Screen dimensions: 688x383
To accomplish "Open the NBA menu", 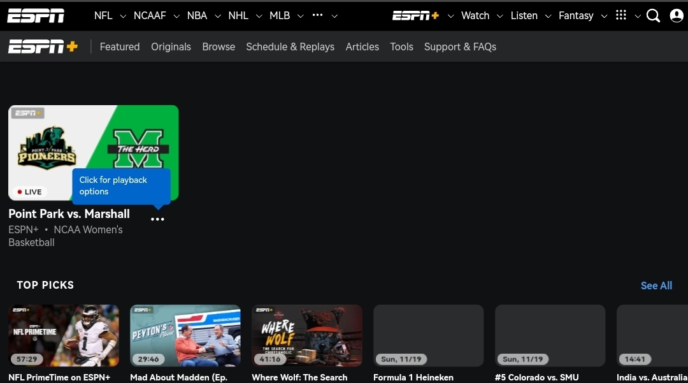I will (x=197, y=16).
